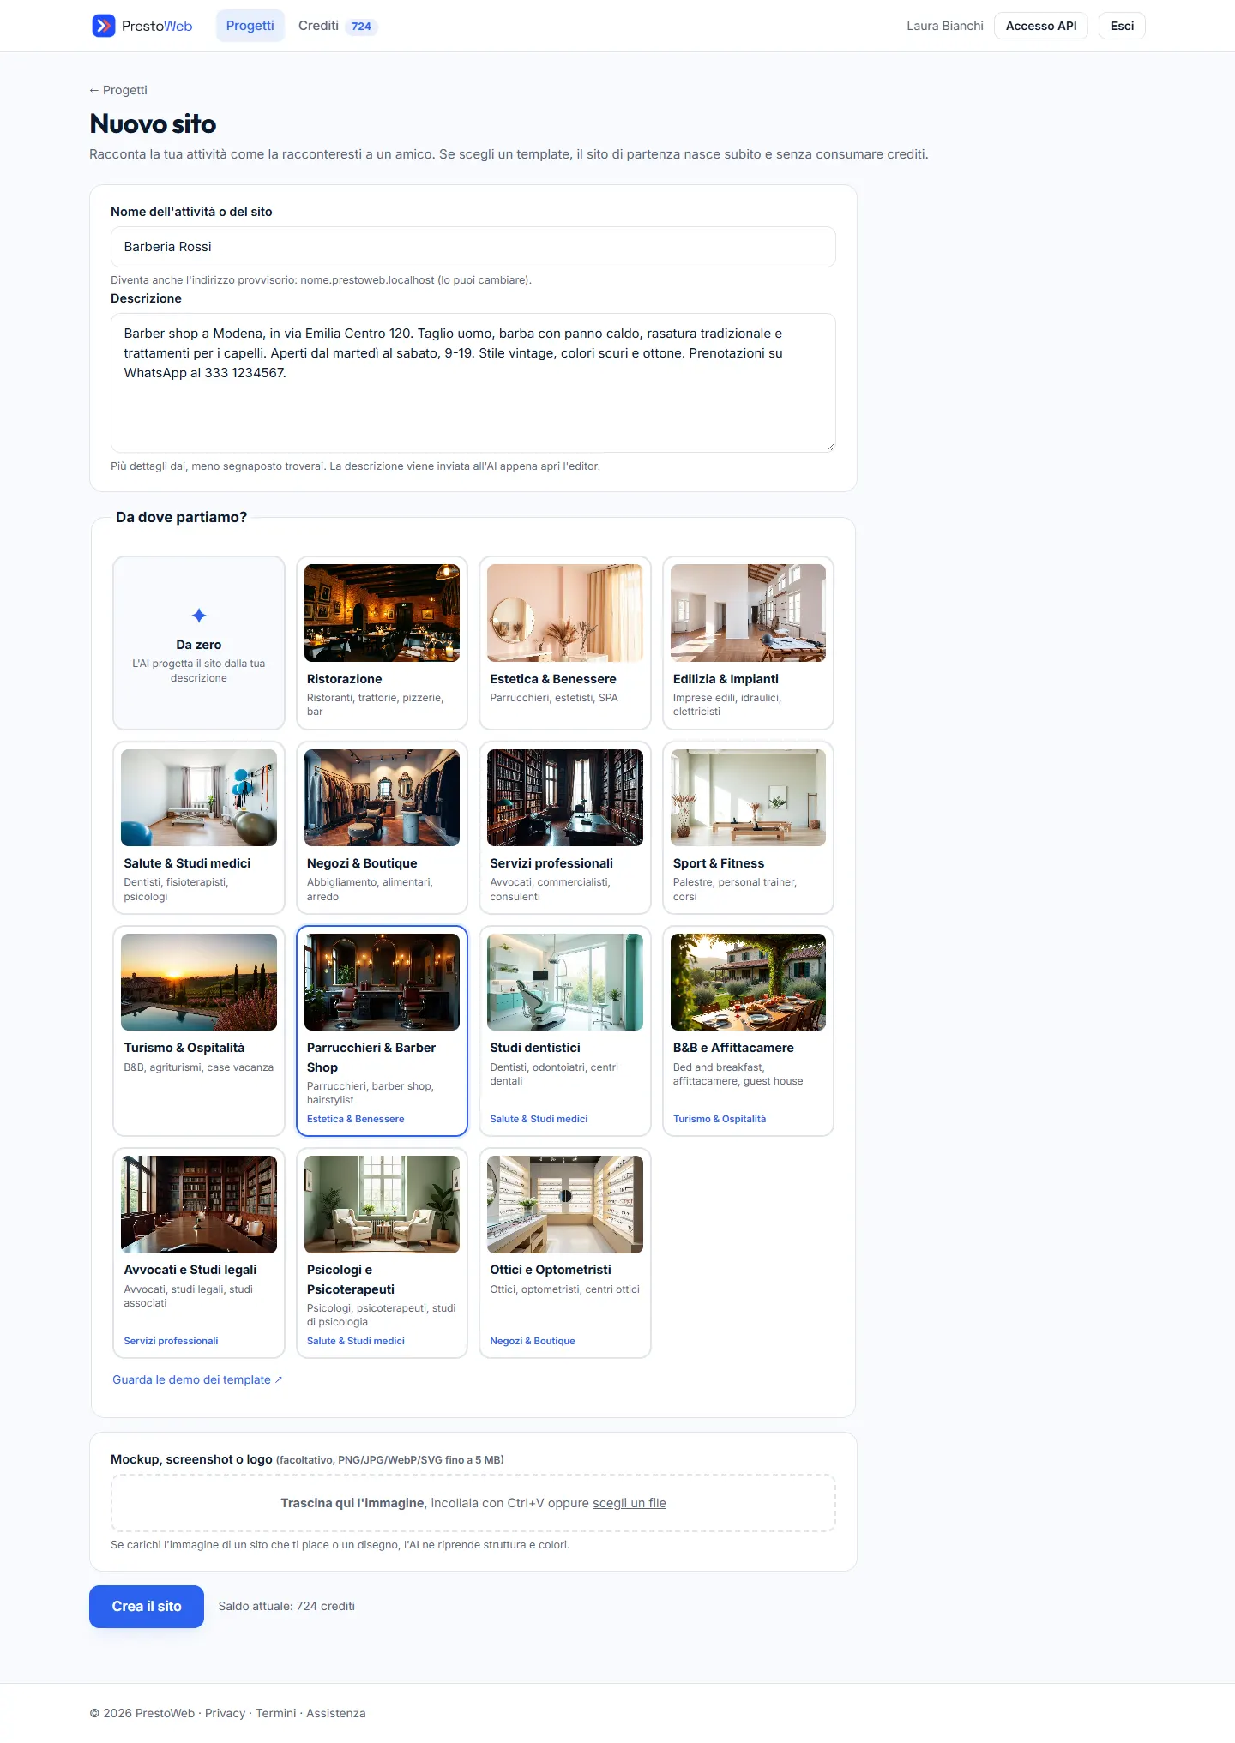Click the B&B e Affittacamere thumbnail
This screenshot has height=1743, width=1235.
point(748,982)
